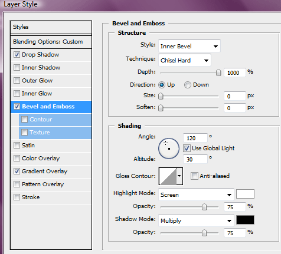The width and height of the screenshot is (281, 254).
Task: Open the Style dropdown showing Inner Bevel
Action: click(x=189, y=46)
